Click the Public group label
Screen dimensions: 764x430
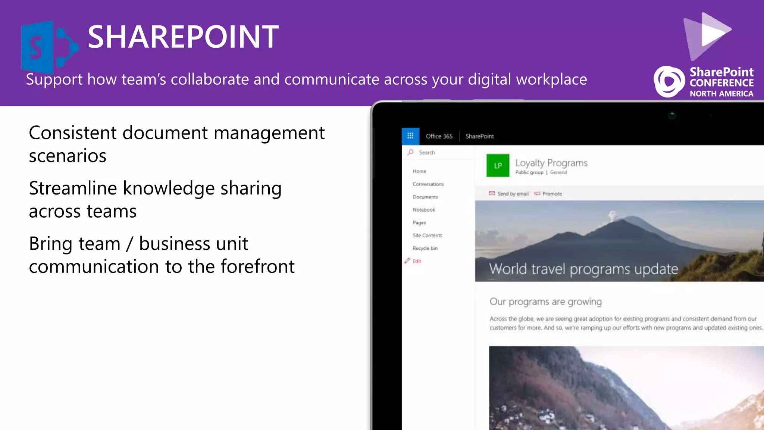click(529, 172)
